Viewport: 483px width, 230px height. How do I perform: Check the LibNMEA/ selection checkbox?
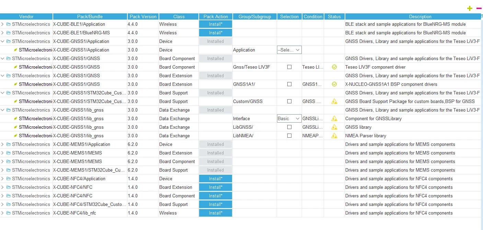point(289,136)
